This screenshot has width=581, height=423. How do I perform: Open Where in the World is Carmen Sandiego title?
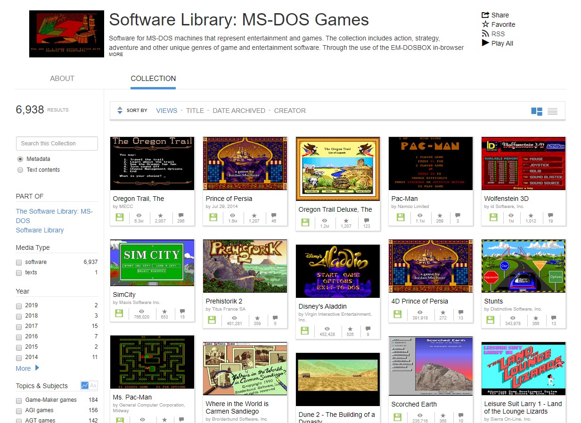tap(237, 407)
